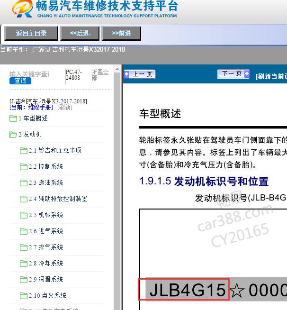Viewport: 287px width, 310px height.
Task: Open 2.1 警告和注意事项 section
Action: coord(55,150)
